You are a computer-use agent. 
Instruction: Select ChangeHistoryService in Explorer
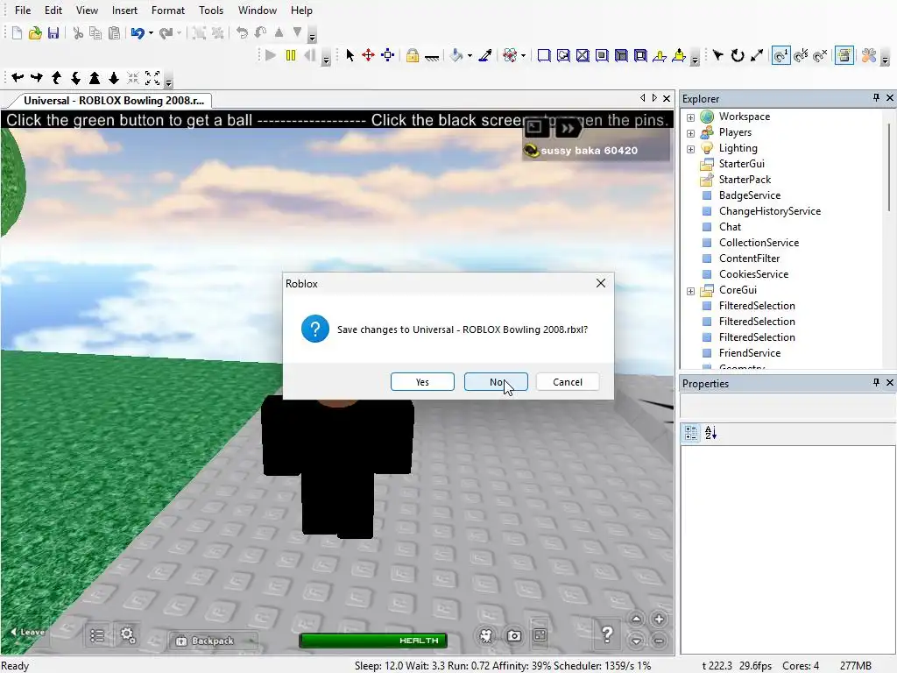click(x=769, y=211)
